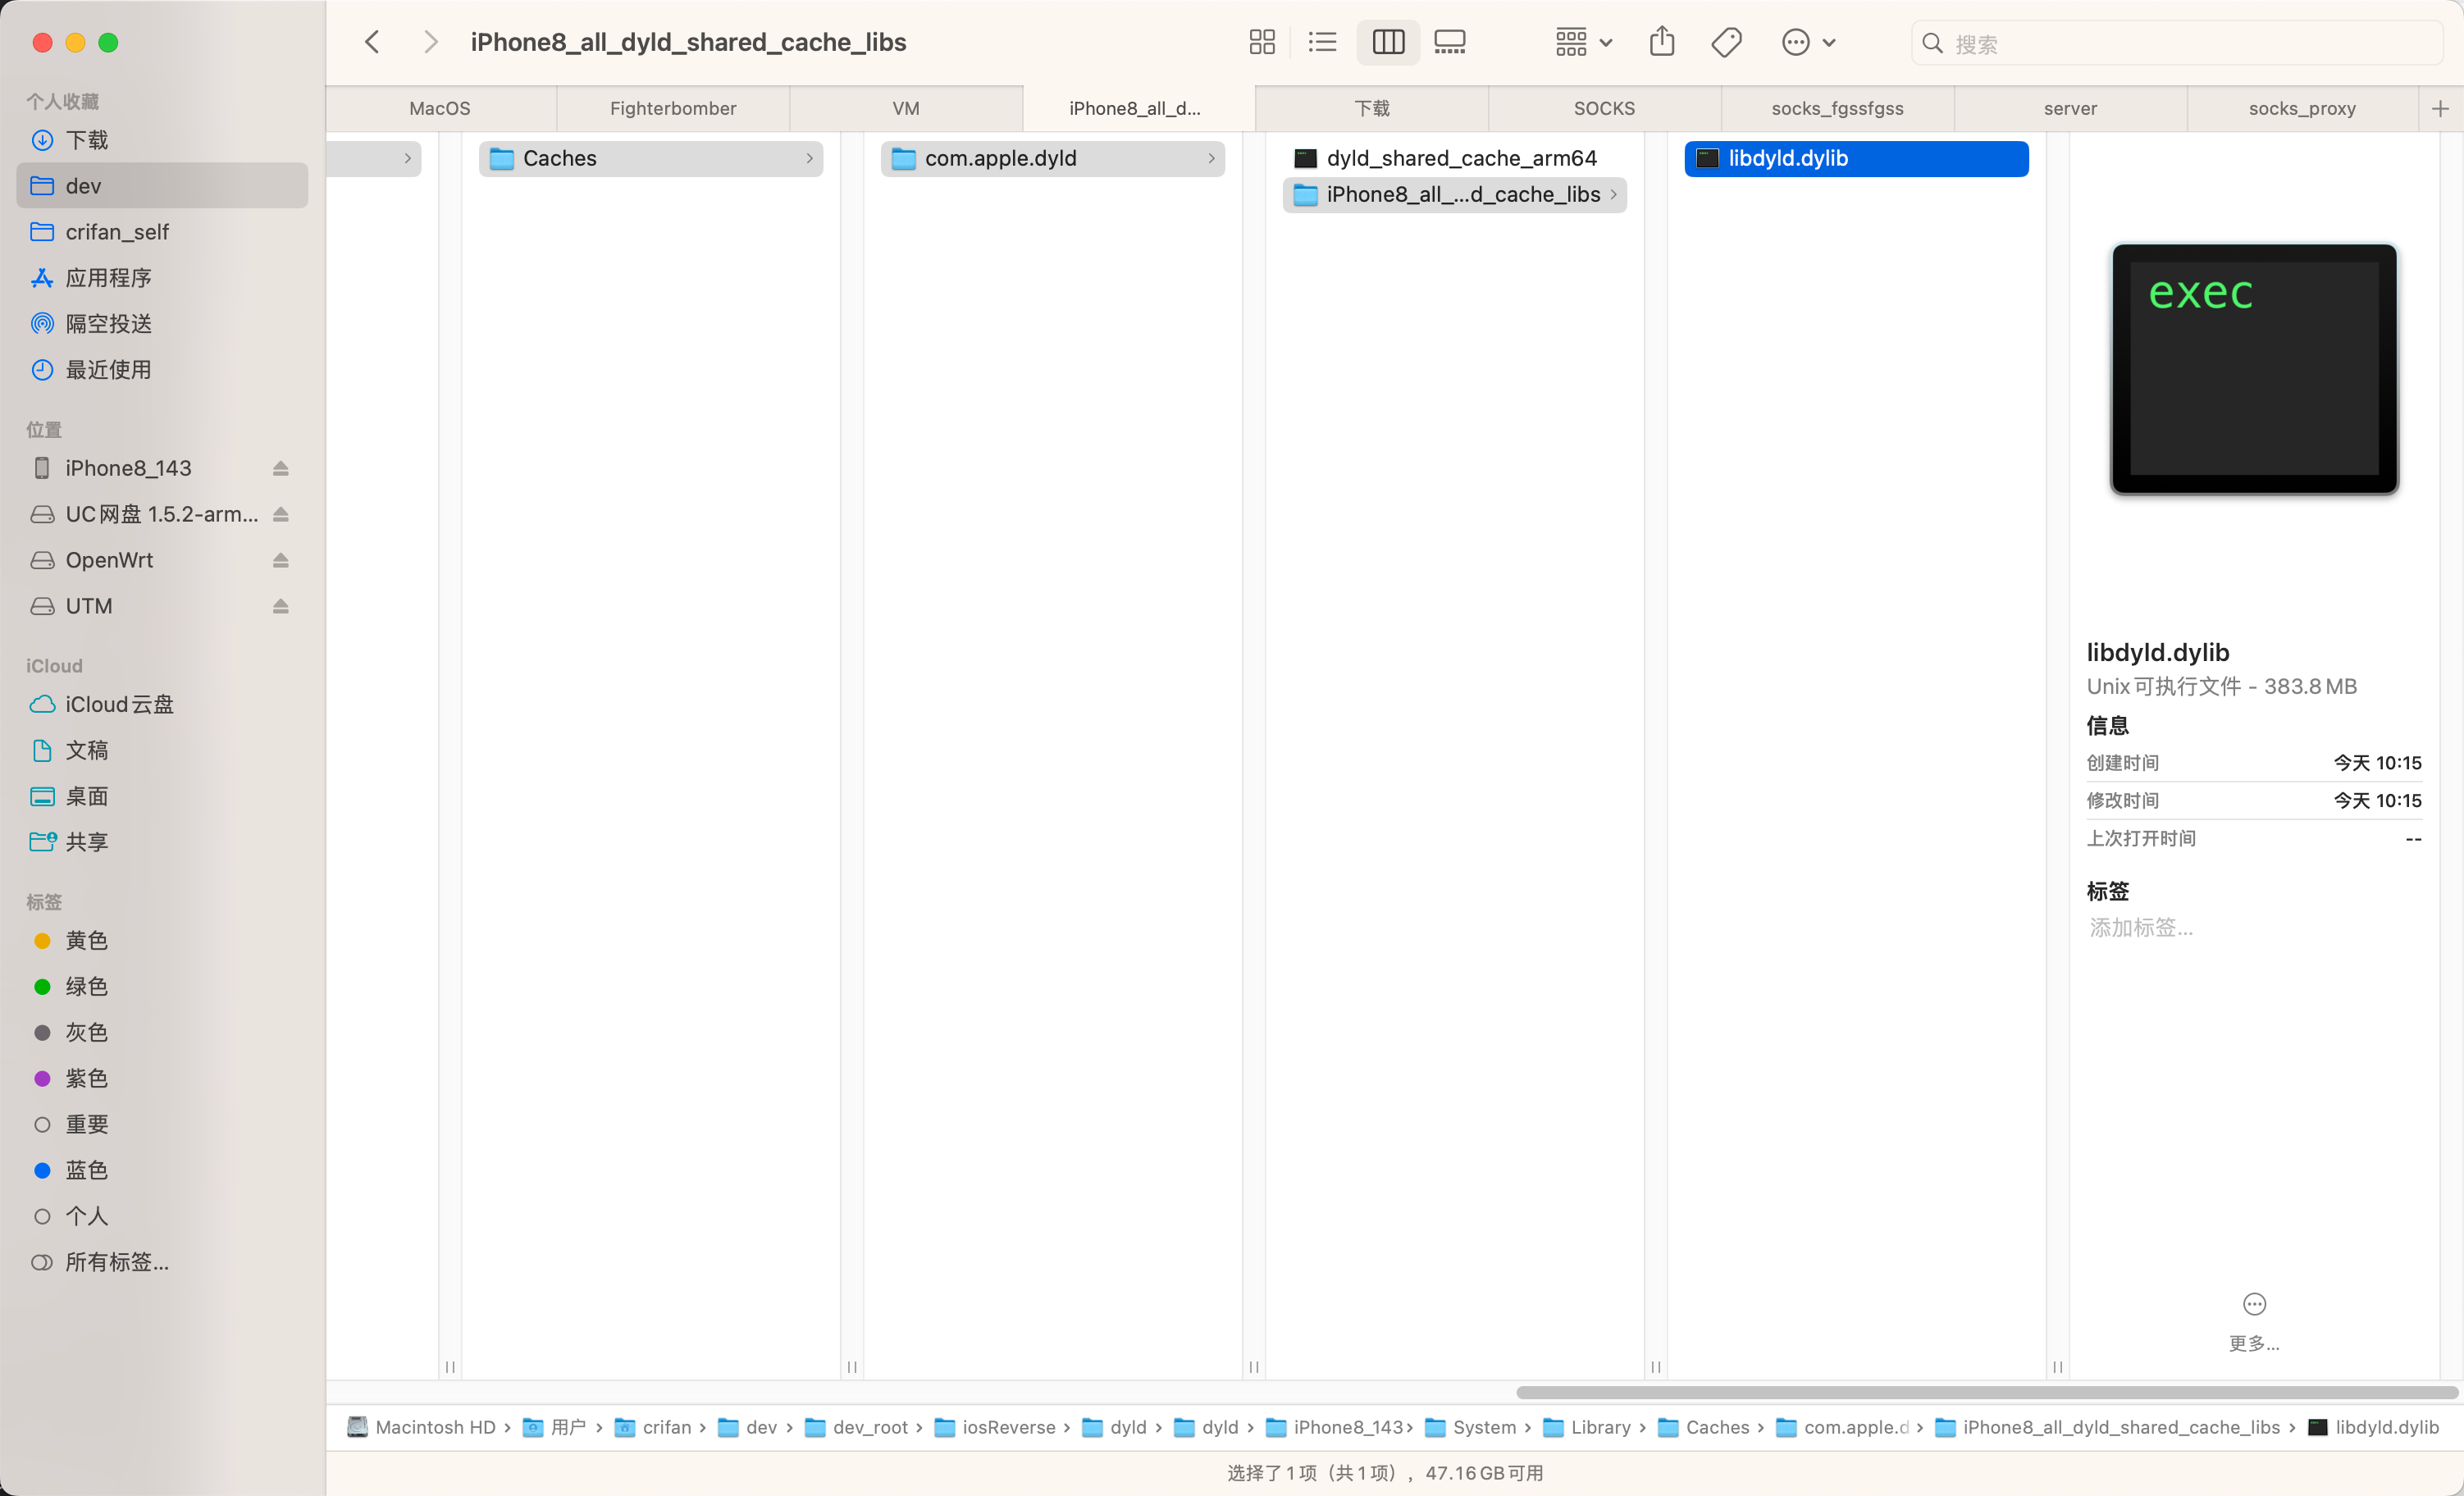
Task: Jump to dev_root in the path bar
Action: click(857, 1427)
